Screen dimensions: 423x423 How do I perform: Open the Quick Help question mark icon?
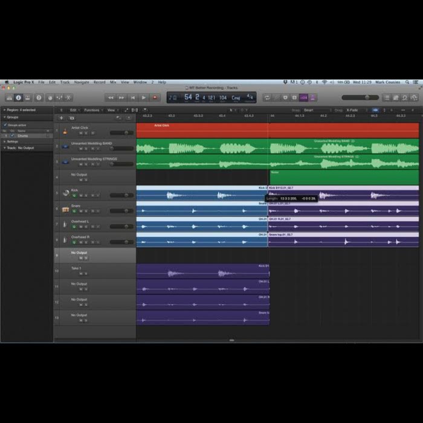(x=39, y=97)
